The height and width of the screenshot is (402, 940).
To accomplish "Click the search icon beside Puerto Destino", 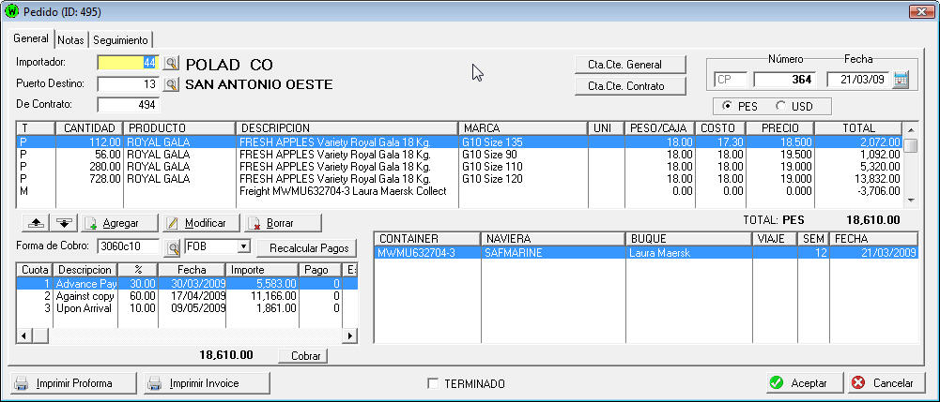I will [x=171, y=84].
